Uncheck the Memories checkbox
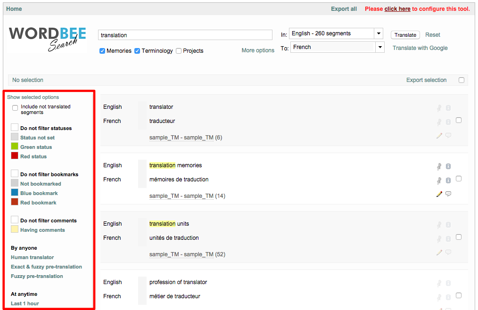This screenshot has height=310, width=478. (102, 51)
